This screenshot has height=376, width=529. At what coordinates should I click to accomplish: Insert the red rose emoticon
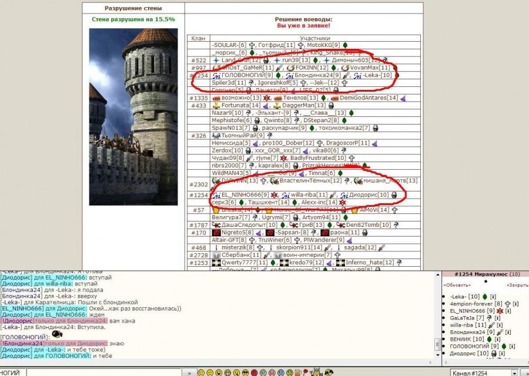click(x=306, y=372)
